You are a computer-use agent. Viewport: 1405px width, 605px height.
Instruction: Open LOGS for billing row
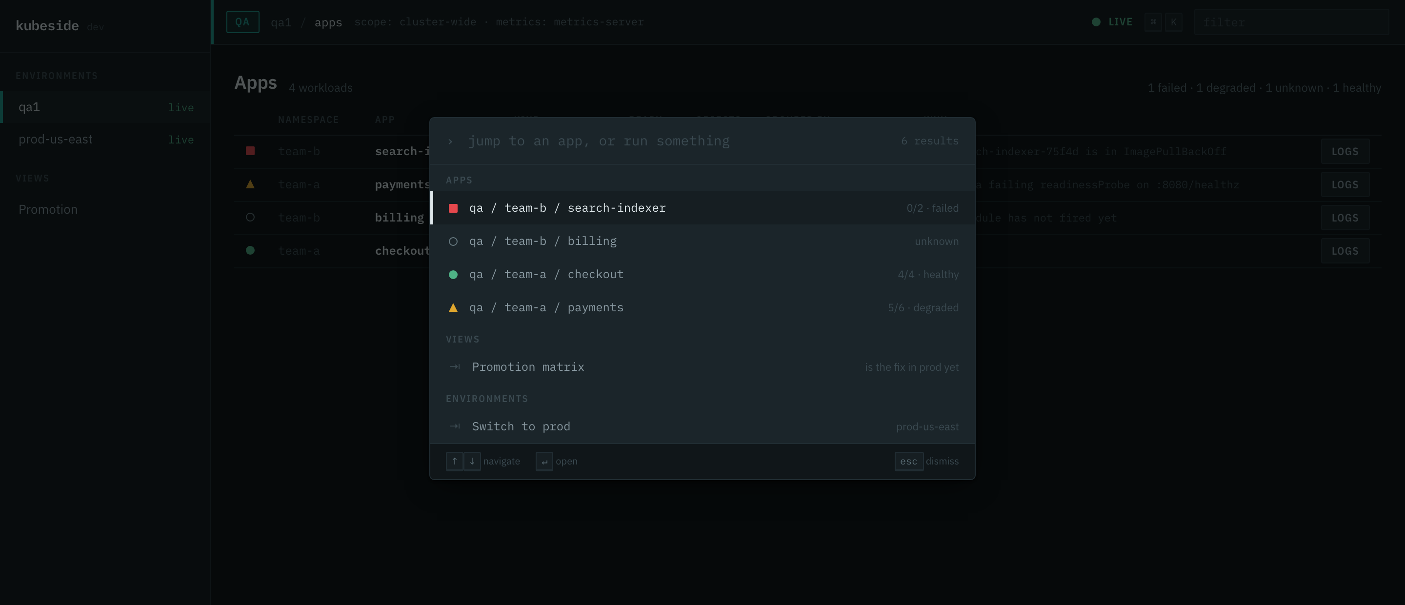(1345, 218)
